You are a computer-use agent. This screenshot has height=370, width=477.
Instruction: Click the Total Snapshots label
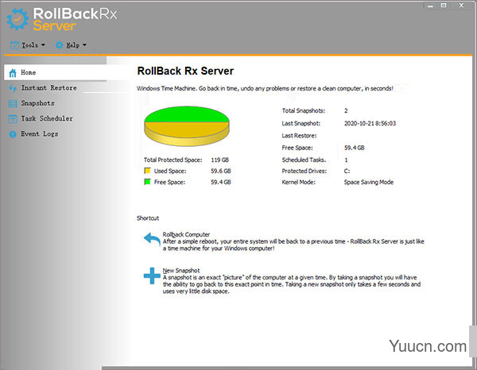[304, 110]
